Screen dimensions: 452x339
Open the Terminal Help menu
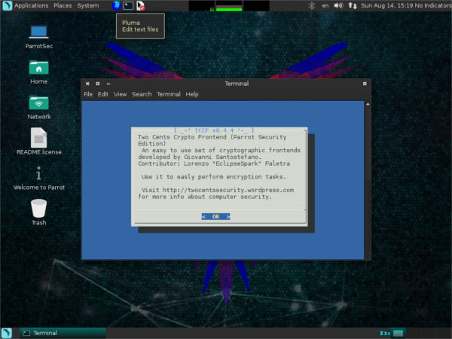pyautogui.click(x=192, y=94)
